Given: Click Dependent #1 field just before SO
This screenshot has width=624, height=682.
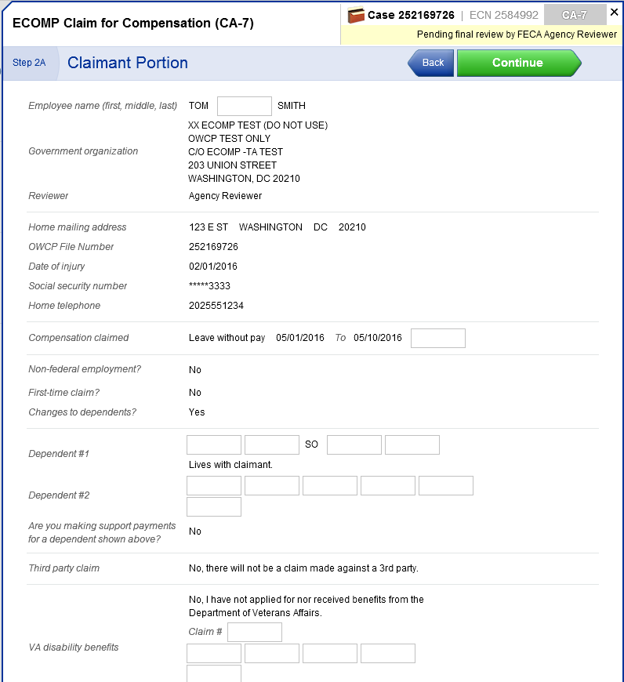Looking at the screenshot, I should [x=272, y=444].
